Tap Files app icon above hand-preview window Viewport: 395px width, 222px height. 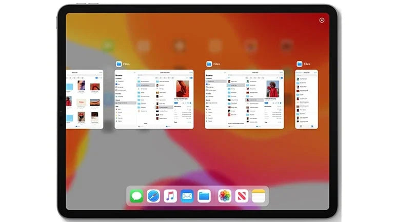click(118, 64)
